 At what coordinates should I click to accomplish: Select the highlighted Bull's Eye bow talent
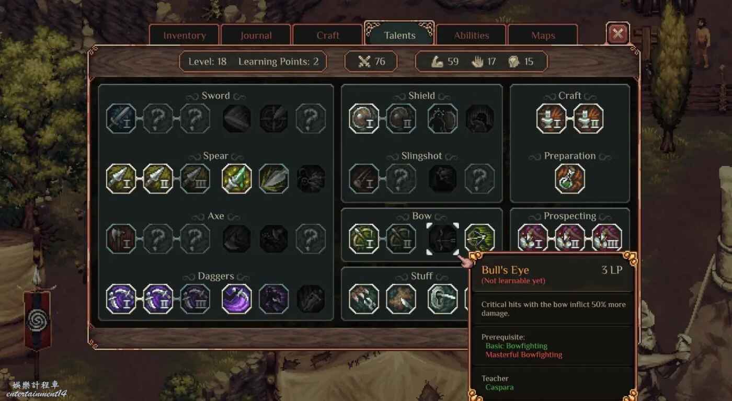coord(443,239)
